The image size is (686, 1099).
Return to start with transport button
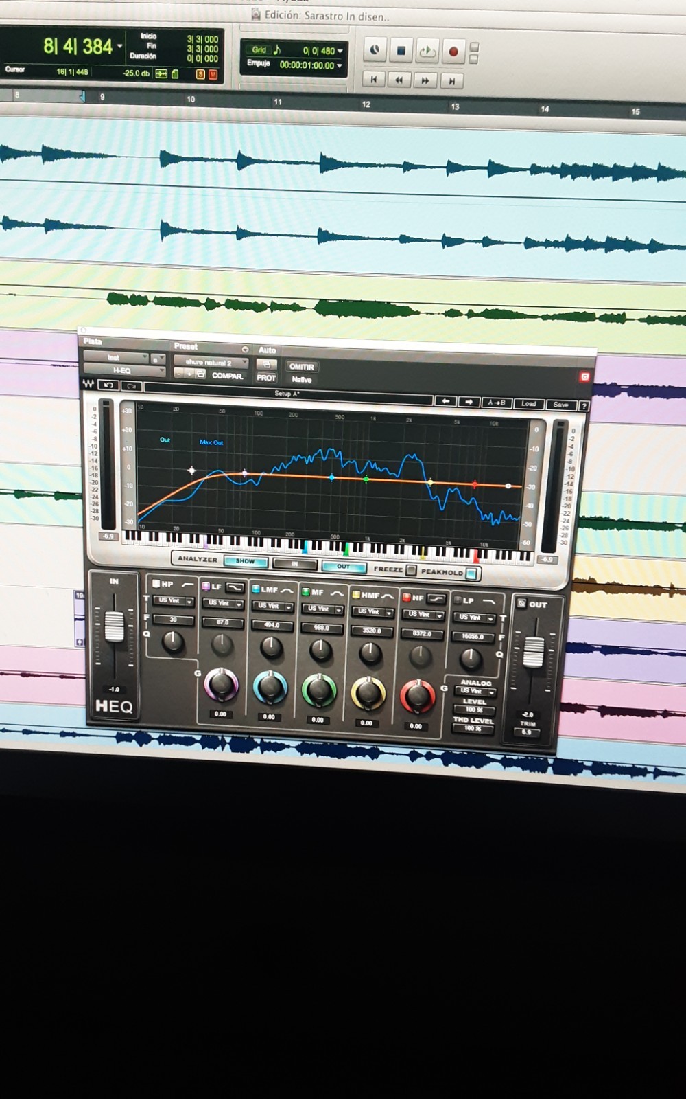pyautogui.click(x=373, y=80)
